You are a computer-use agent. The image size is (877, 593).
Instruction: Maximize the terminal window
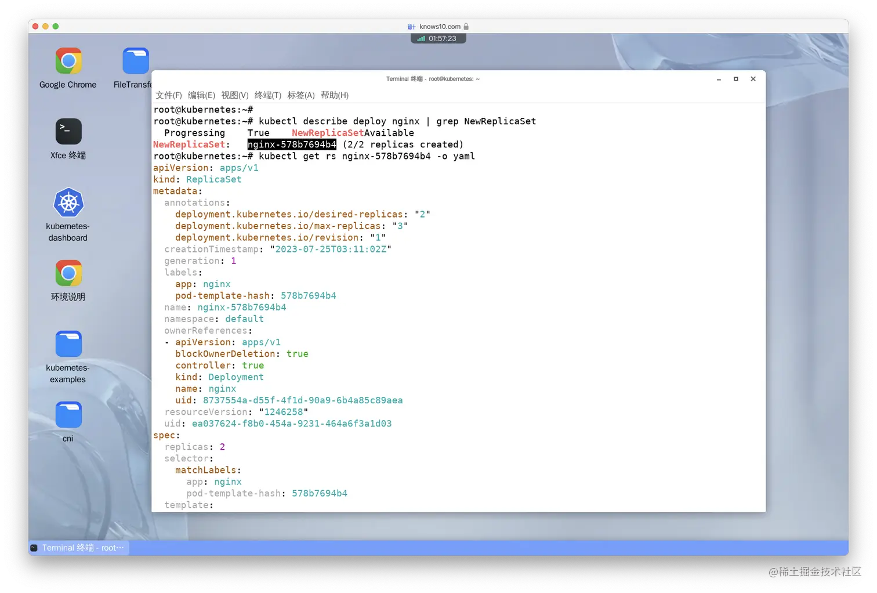[x=735, y=79]
